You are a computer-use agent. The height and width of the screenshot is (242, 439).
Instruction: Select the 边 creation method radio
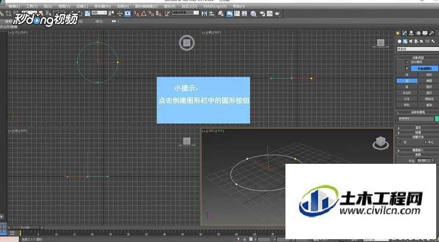(x=401, y=142)
